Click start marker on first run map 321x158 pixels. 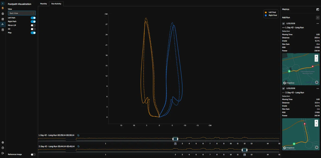click(x=289, y=71)
